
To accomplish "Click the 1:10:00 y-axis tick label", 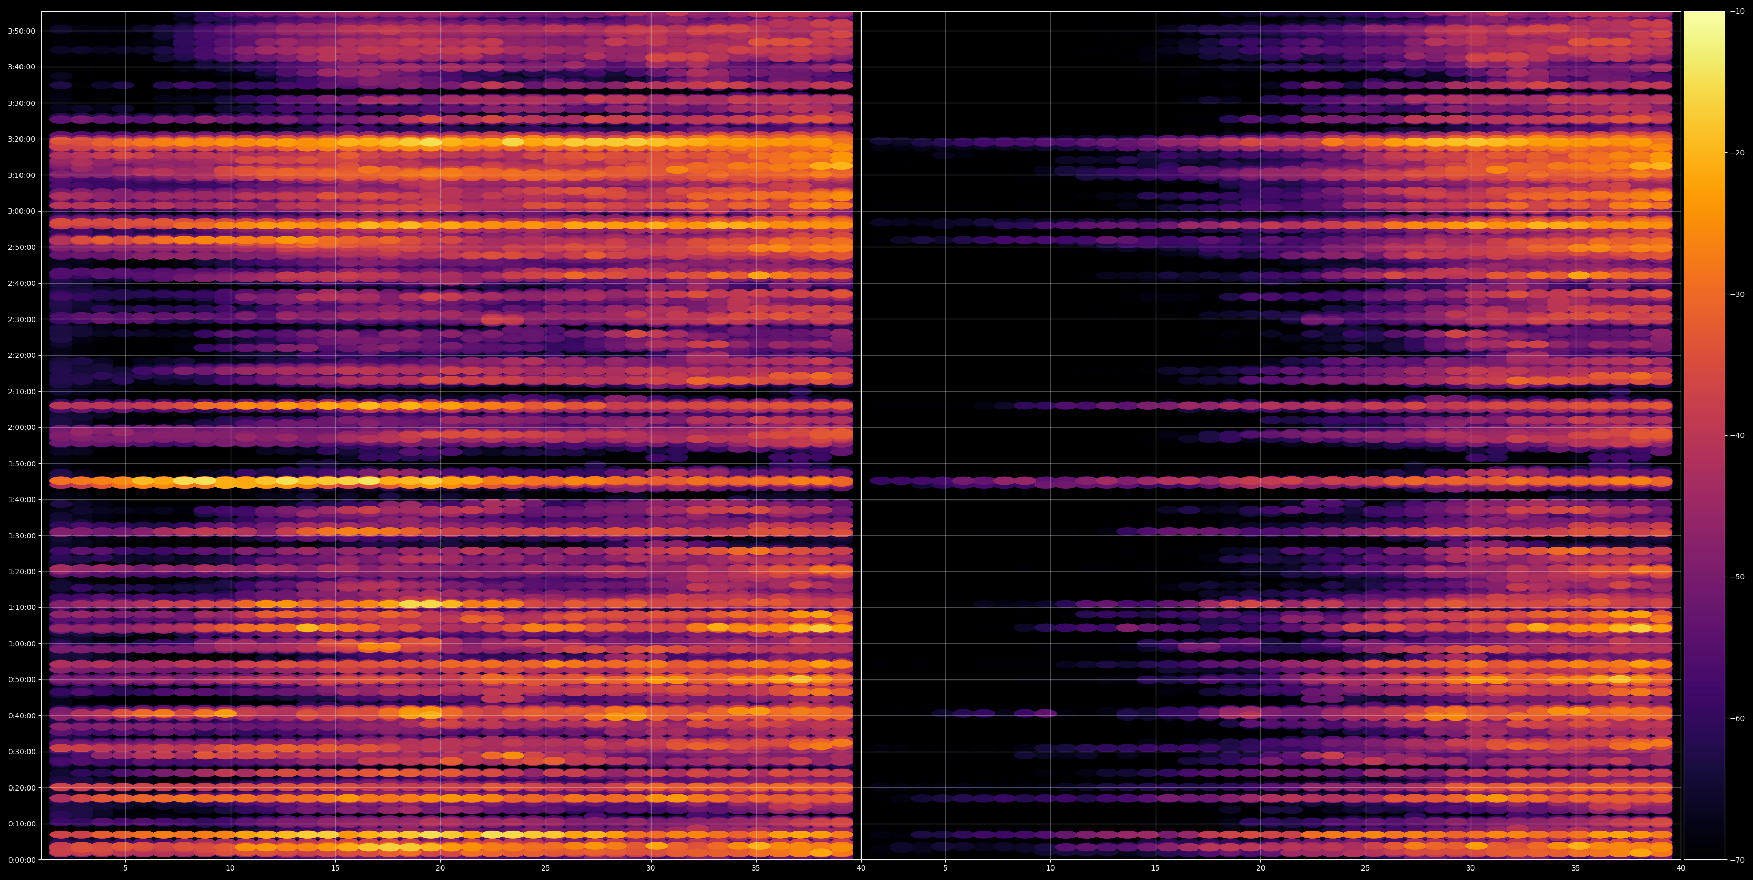I will tap(21, 607).
